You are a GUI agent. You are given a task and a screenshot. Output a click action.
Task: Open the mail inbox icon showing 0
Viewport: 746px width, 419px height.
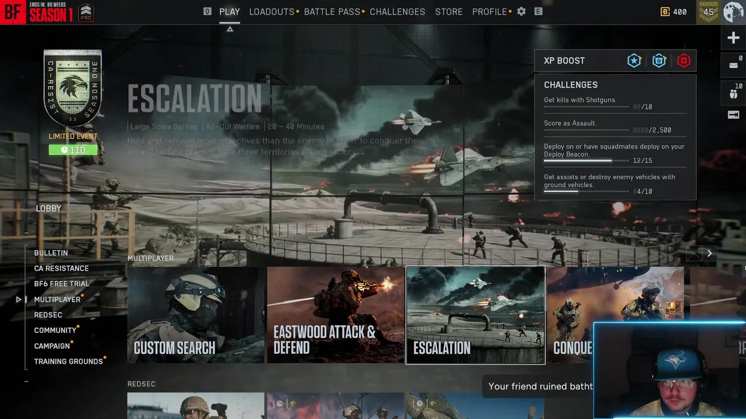[x=733, y=65]
